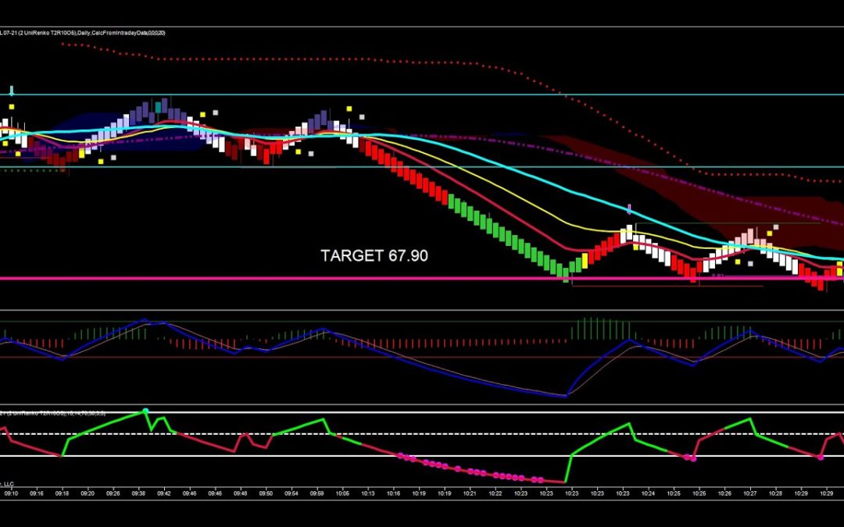
Task: Click the white square marker near the price high
Action: point(214,112)
